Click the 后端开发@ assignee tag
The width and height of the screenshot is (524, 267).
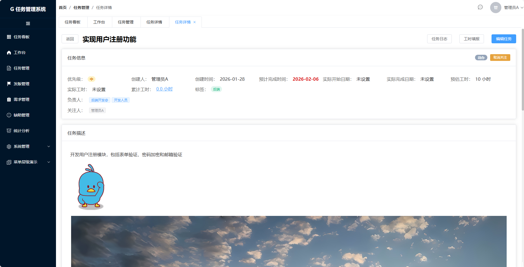(x=100, y=100)
